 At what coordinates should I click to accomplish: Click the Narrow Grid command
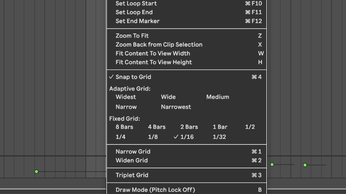tap(133, 152)
